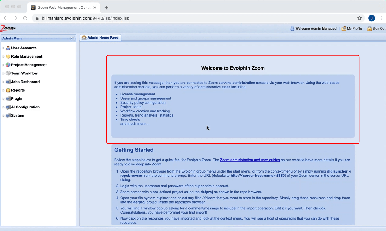Click the Plugin monitor icon
The image size is (386, 231).
pos(8,98)
